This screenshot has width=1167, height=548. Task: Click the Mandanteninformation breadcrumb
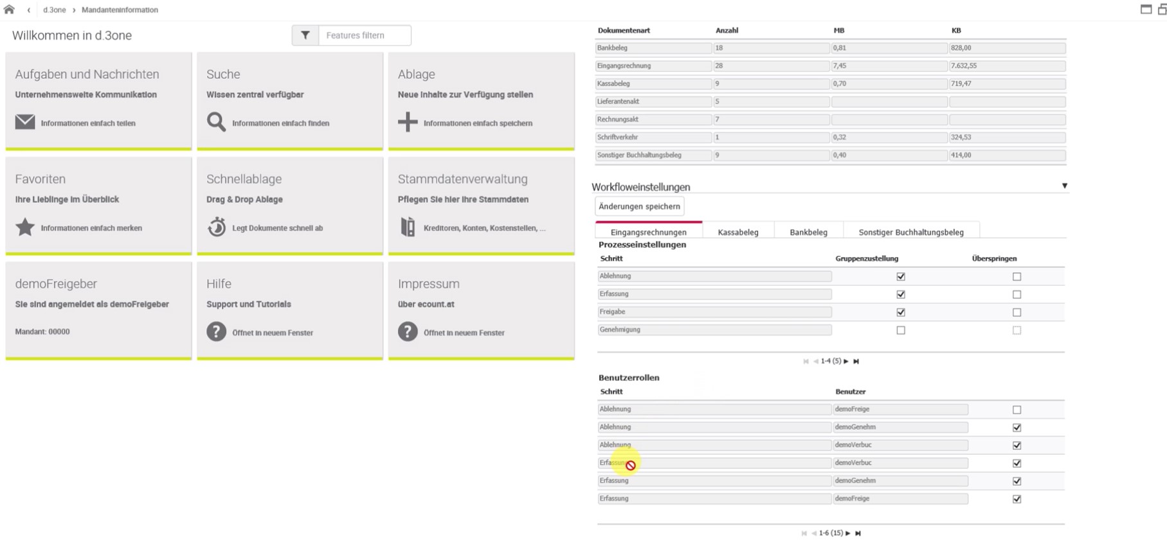tap(120, 10)
